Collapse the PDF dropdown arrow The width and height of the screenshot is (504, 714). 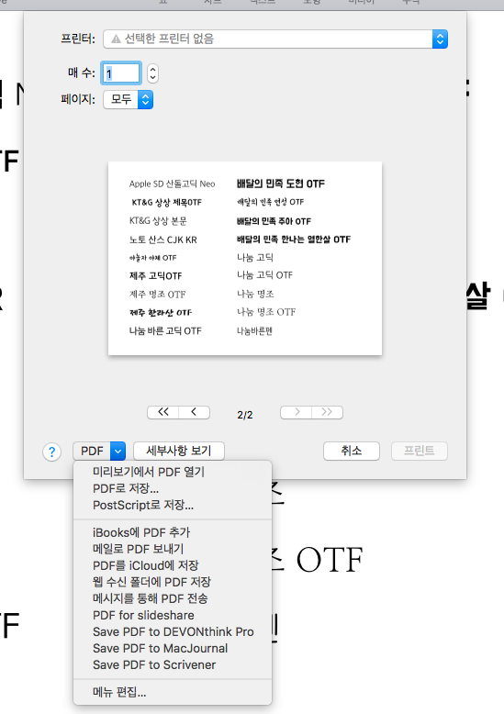[x=118, y=451]
